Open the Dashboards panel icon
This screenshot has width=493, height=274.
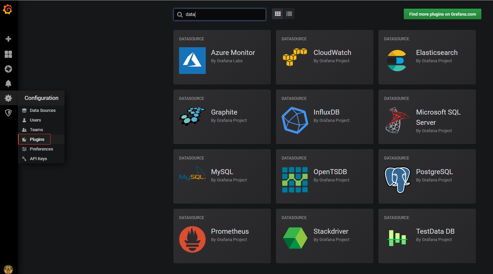8,54
